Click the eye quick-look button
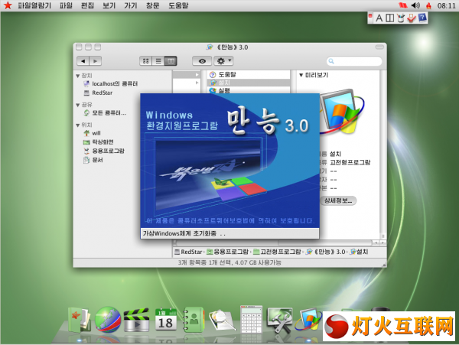 [x=202, y=61]
